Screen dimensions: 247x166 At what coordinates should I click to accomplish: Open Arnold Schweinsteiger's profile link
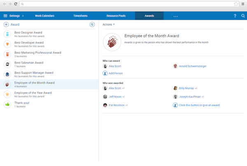[193, 66]
